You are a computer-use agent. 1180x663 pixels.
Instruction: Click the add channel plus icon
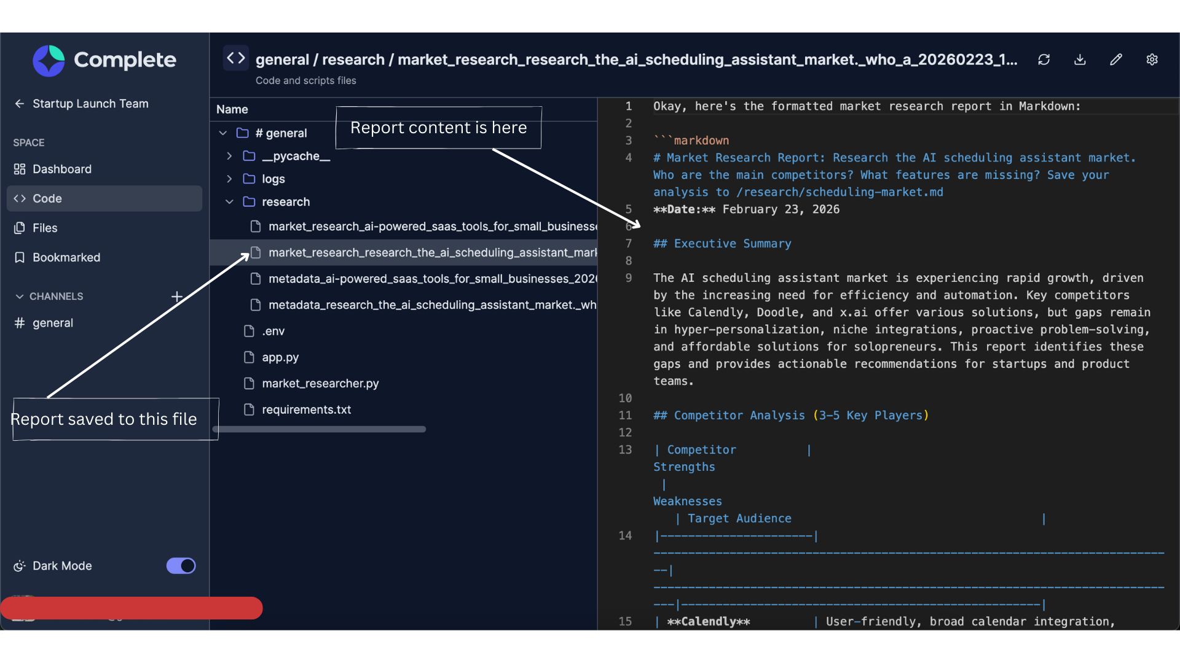(x=177, y=297)
